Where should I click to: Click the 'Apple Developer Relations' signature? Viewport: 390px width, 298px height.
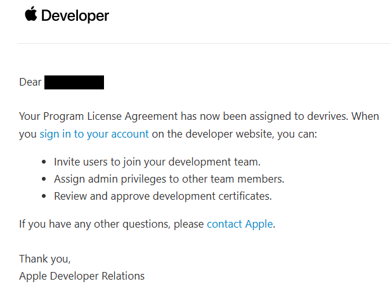click(82, 276)
